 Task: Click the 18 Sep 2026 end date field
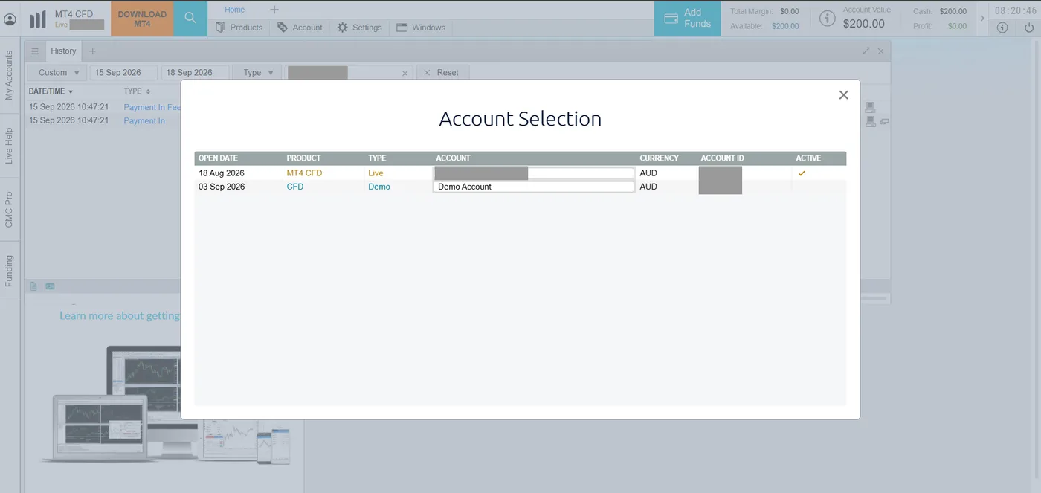[195, 73]
